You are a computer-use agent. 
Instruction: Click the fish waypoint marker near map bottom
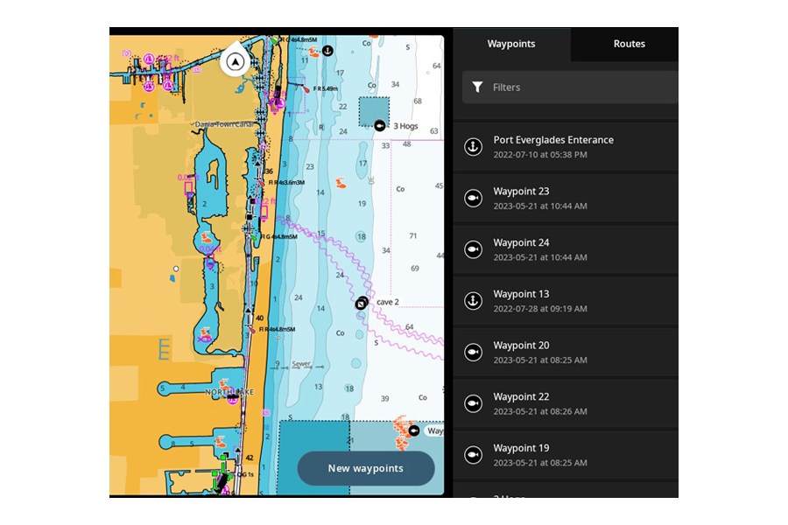(414, 430)
